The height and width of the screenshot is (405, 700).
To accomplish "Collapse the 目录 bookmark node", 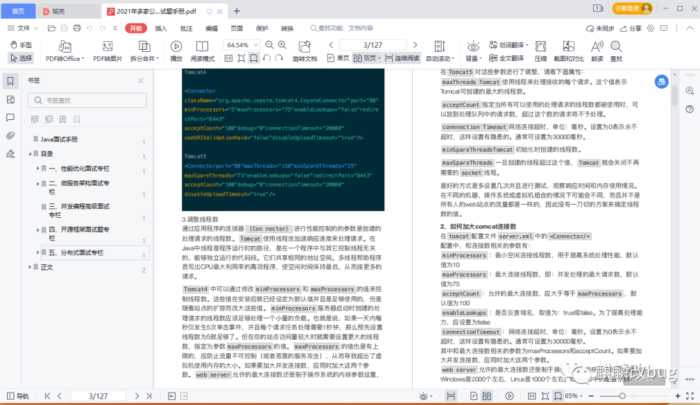I will pos(30,154).
